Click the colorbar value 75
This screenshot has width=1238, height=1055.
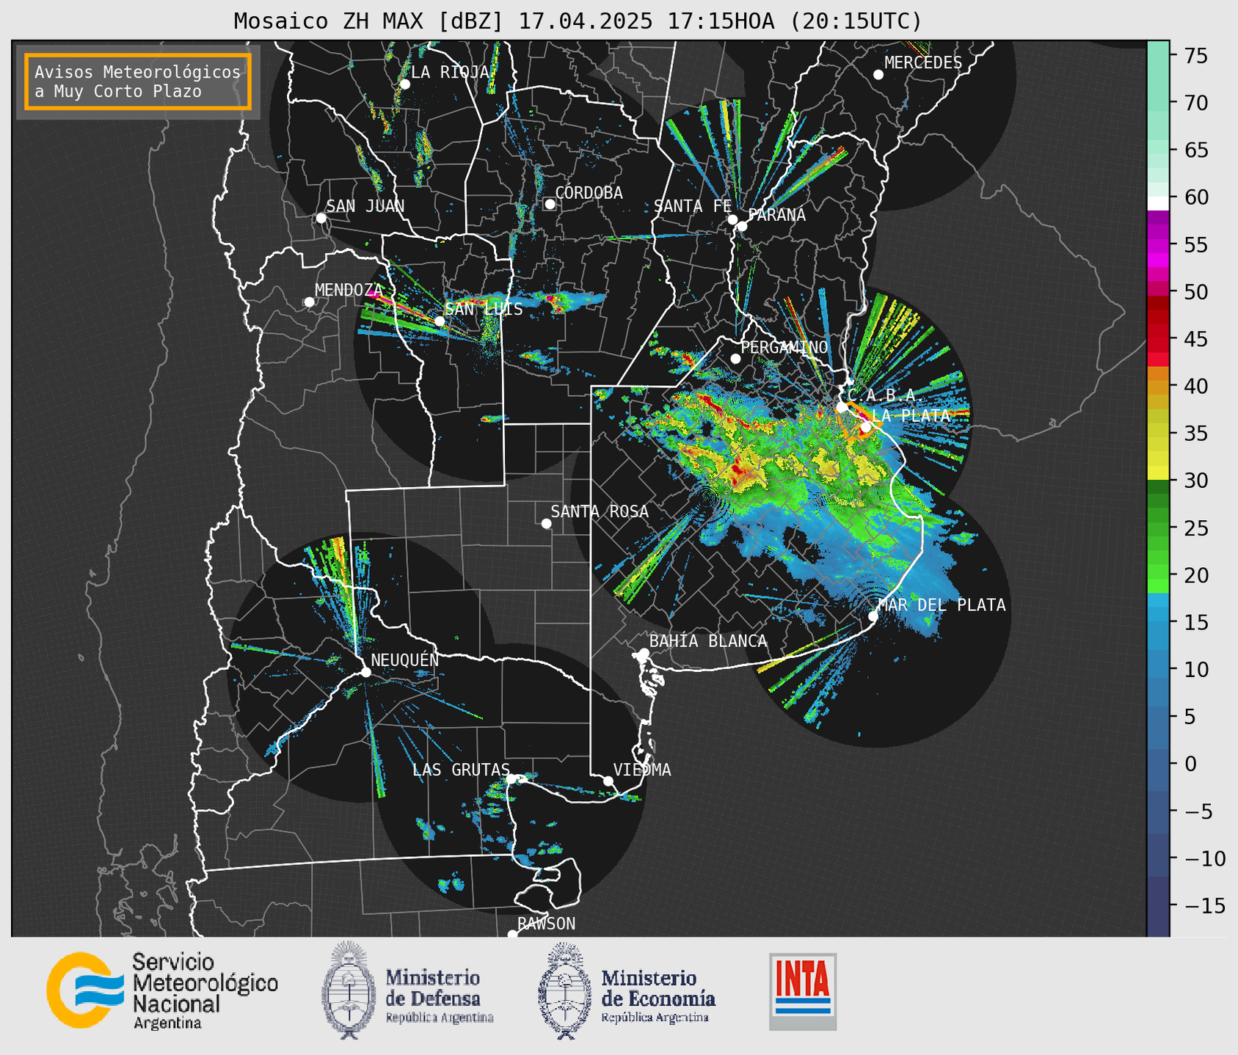[1195, 56]
